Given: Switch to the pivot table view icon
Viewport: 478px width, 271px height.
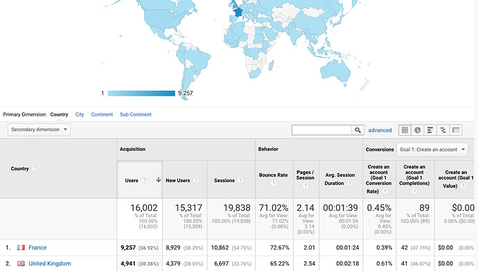Looking at the screenshot, I should click(456, 130).
